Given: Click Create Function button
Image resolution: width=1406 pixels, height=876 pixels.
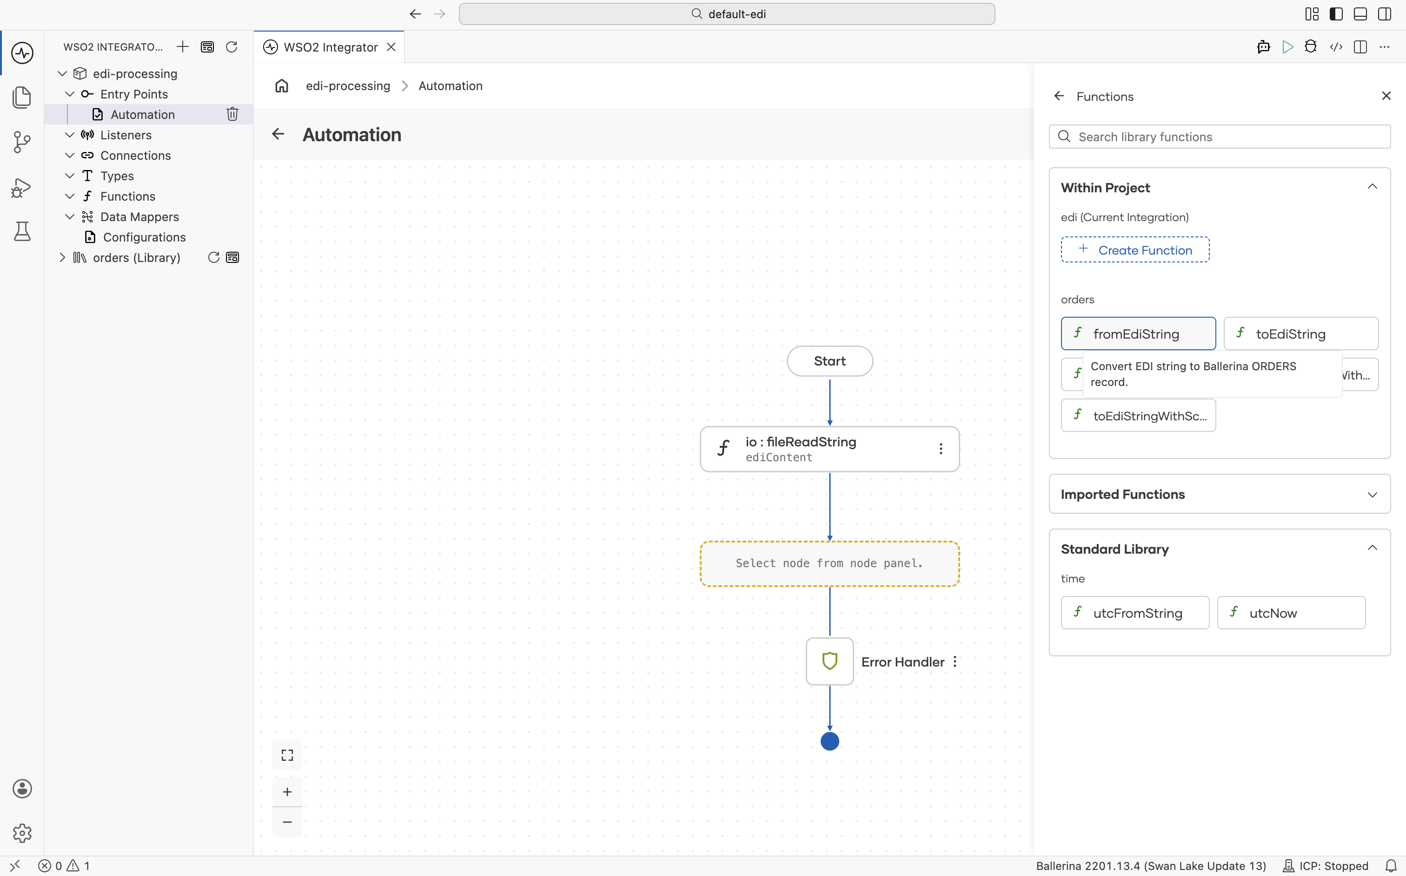Looking at the screenshot, I should [1134, 250].
